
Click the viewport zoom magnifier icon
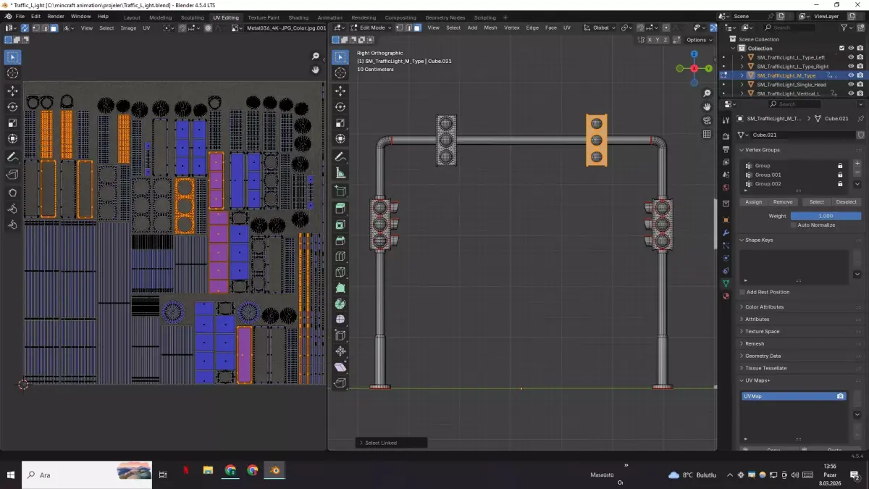click(x=708, y=93)
